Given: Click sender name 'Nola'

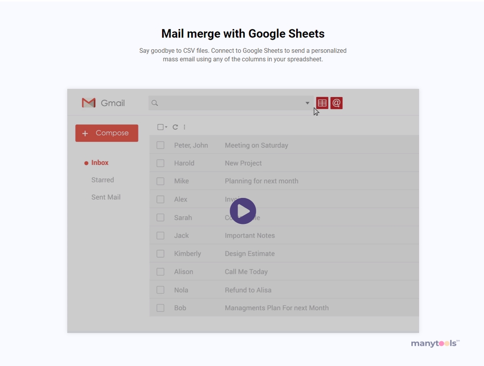Looking at the screenshot, I should point(181,290).
